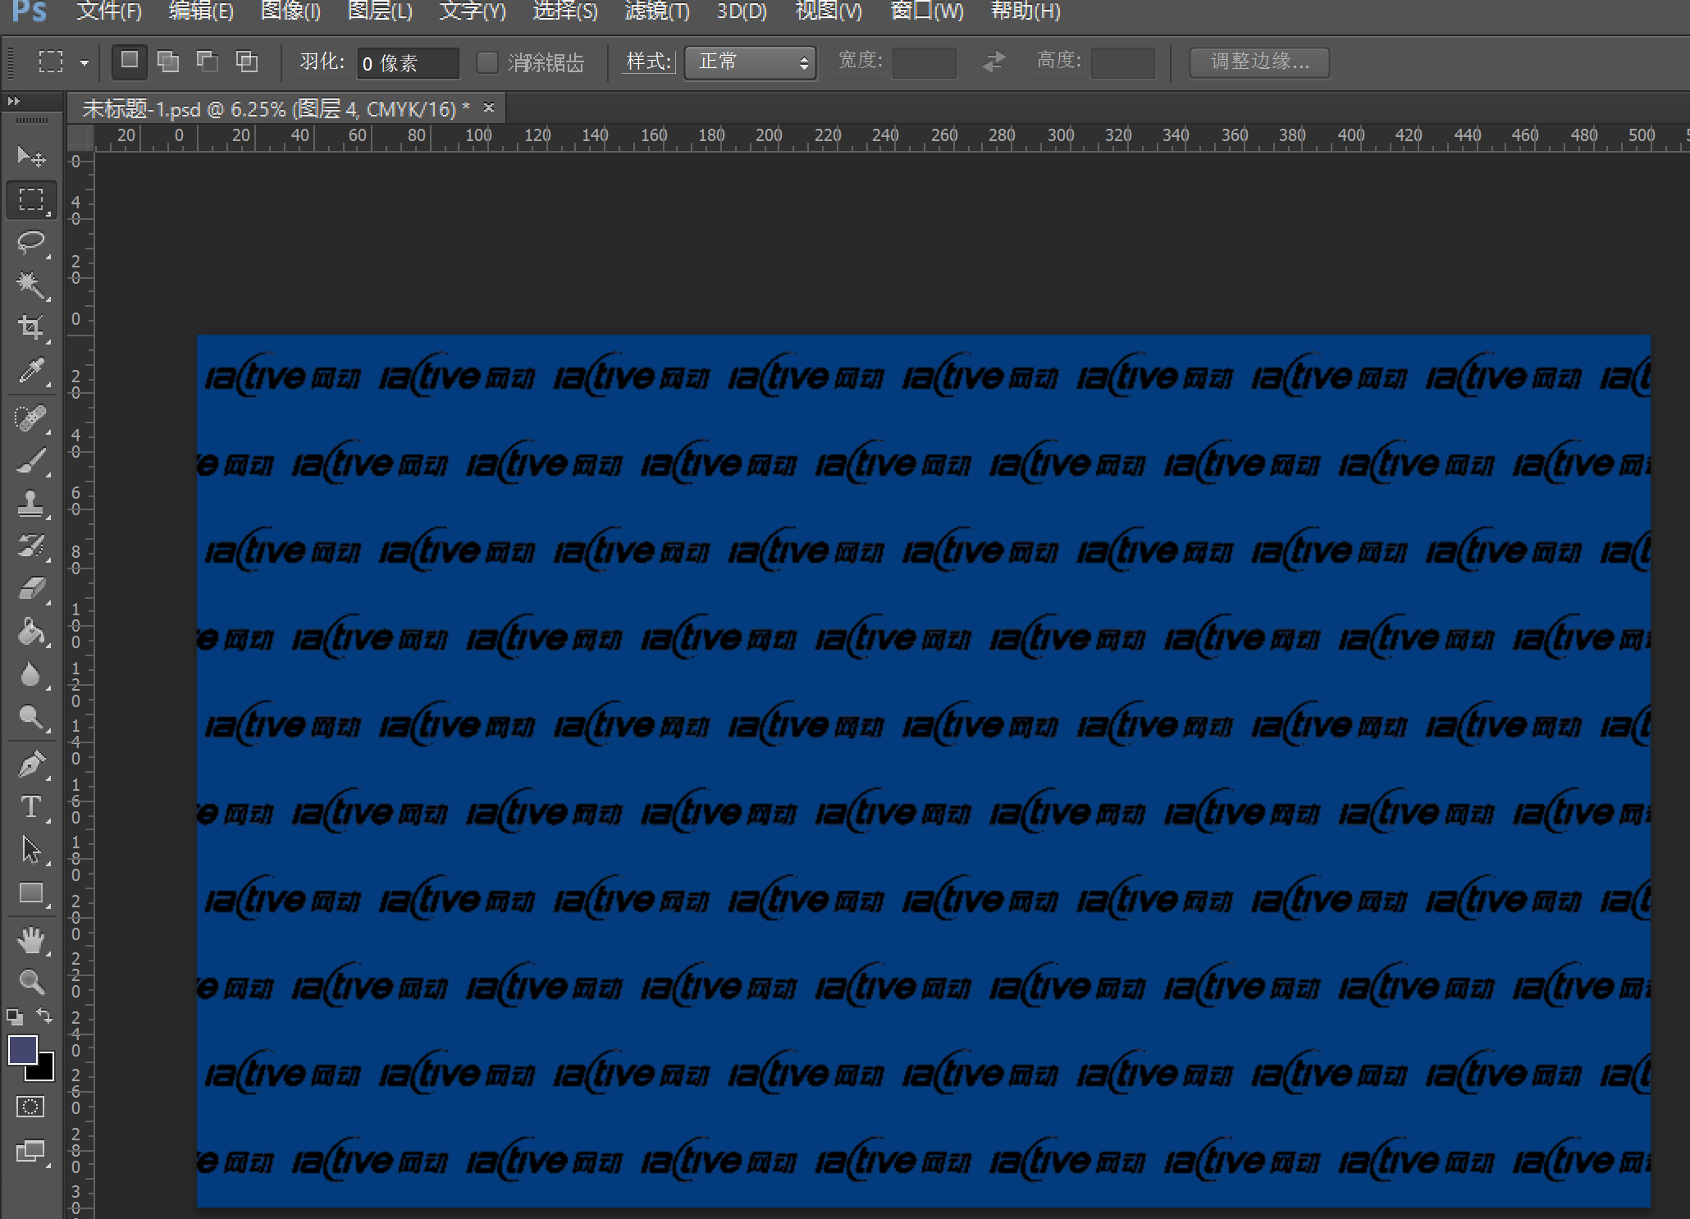The width and height of the screenshot is (1690, 1219).
Task: Open the Layer (图层) menu
Action: pyautogui.click(x=380, y=11)
